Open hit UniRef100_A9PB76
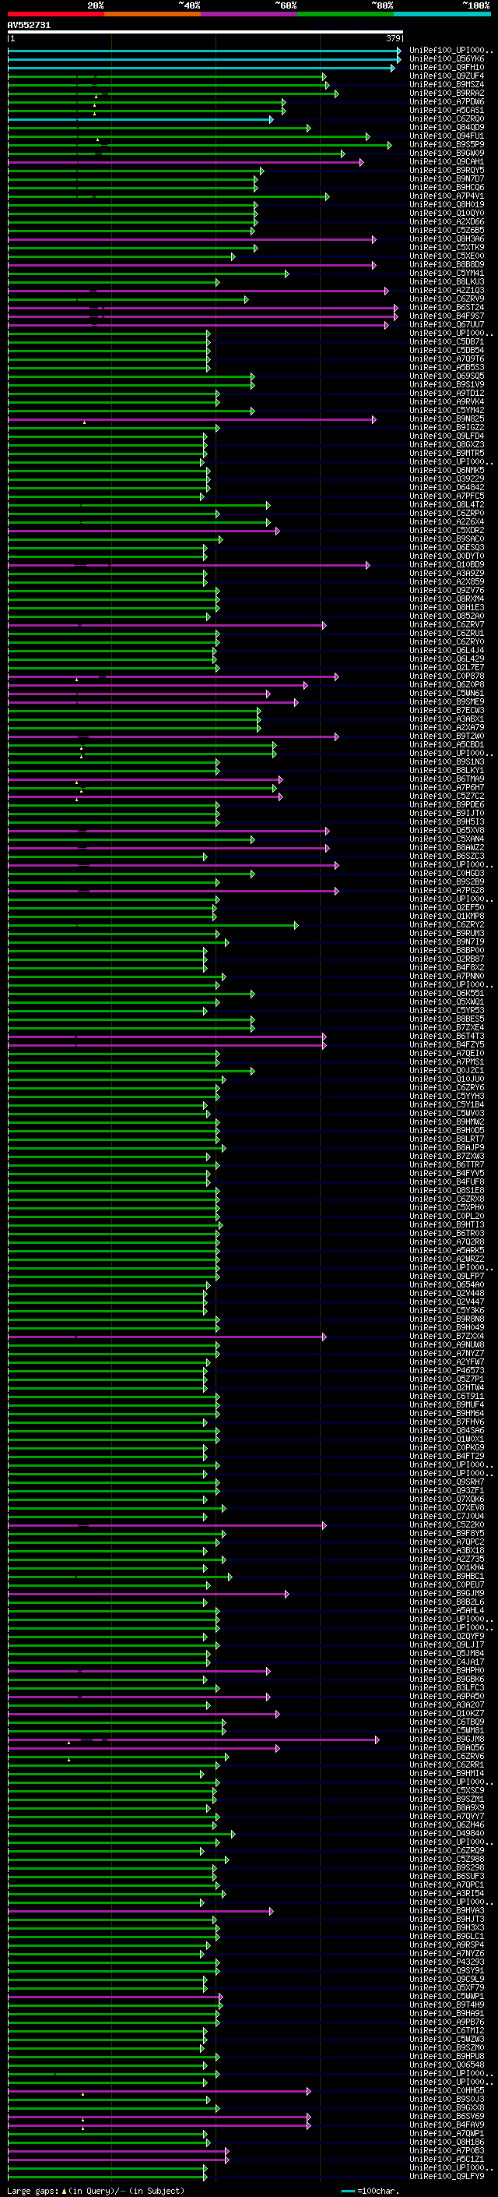This screenshot has width=498, height=2197. tap(446, 2022)
